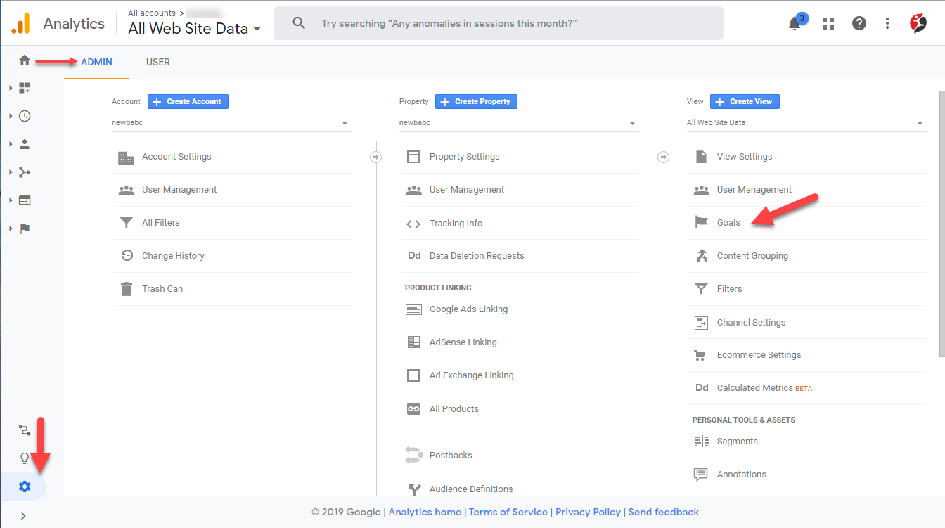Select the ADMIN tab

pos(96,62)
